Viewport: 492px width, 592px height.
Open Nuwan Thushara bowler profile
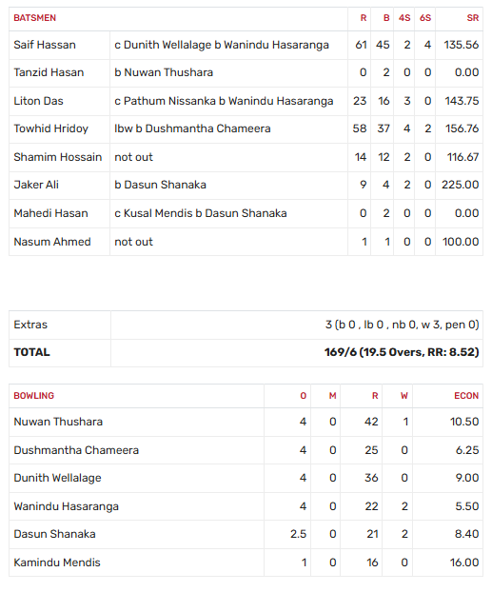click(58, 422)
